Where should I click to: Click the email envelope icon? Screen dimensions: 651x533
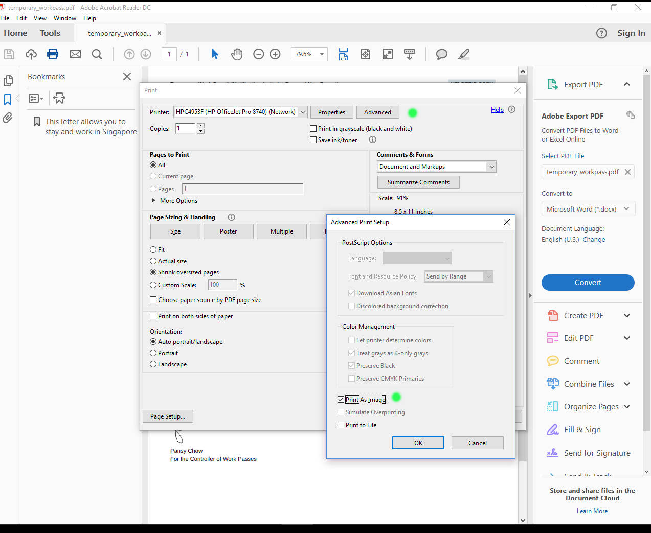[x=75, y=54]
